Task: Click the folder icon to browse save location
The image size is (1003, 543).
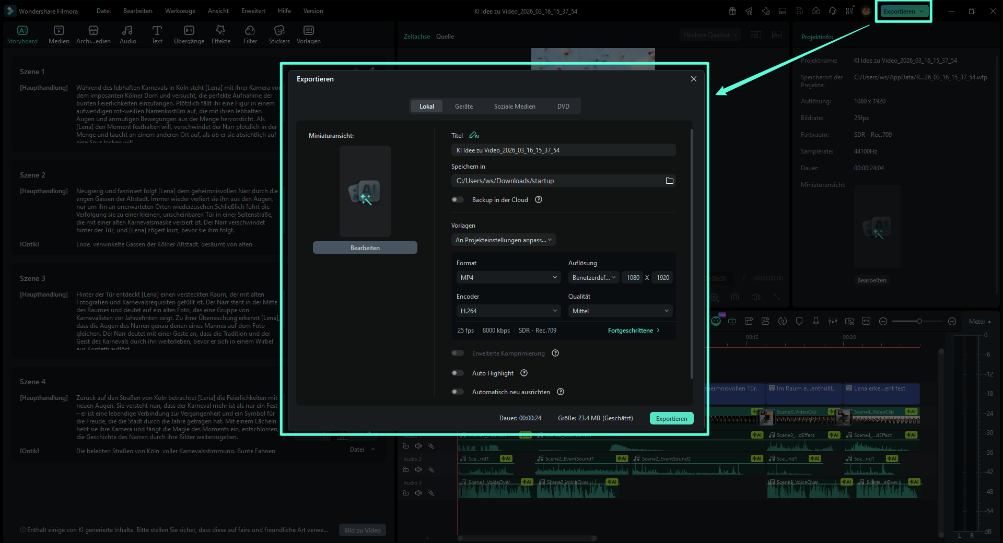Action: pyautogui.click(x=669, y=181)
